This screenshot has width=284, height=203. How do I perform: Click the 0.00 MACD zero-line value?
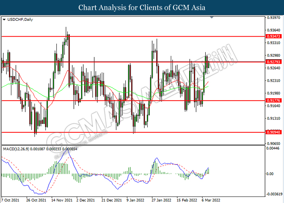tap(270, 174)
